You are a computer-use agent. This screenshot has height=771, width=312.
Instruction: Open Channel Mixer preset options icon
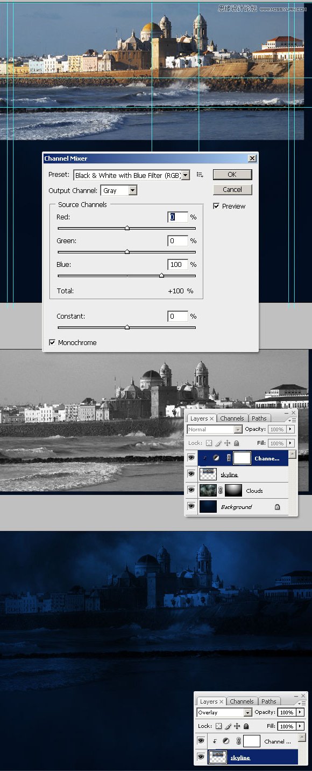200,175
